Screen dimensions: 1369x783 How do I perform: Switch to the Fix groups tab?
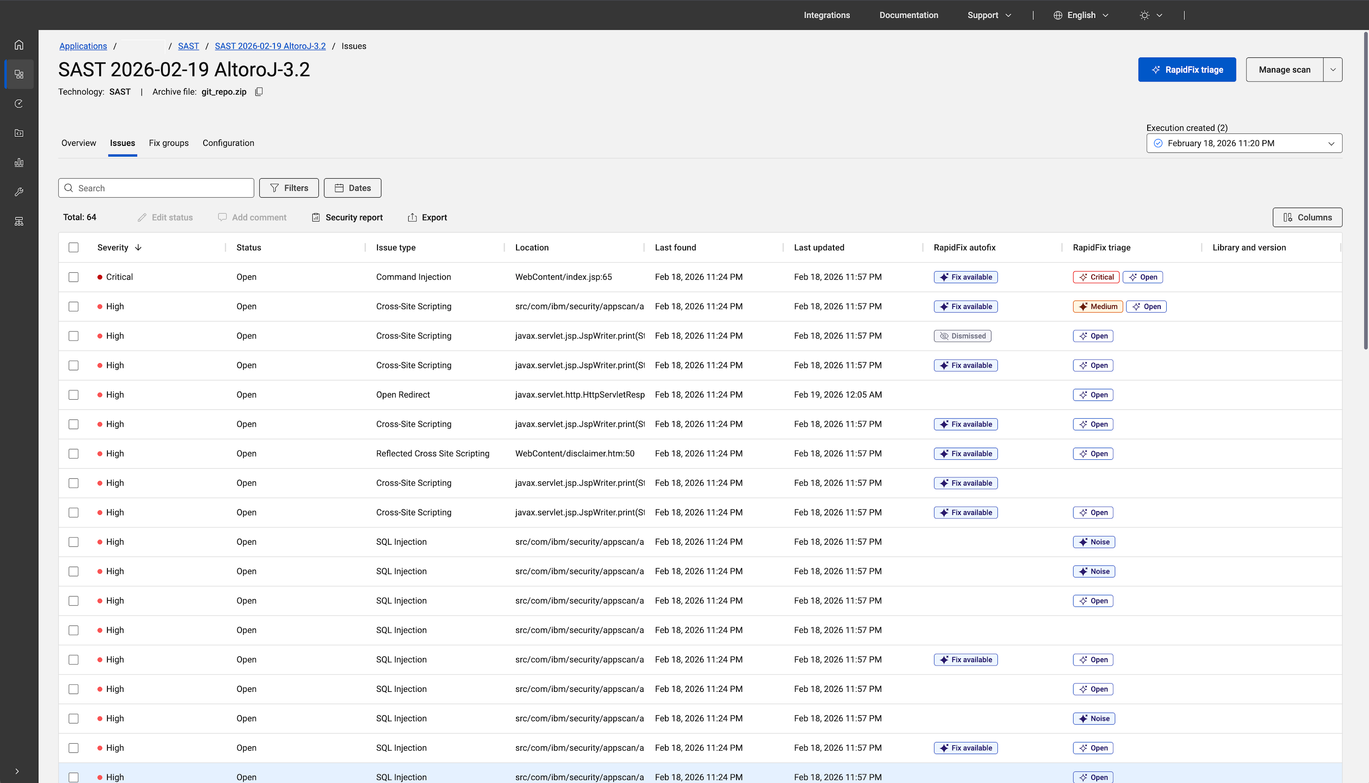point(168,143)
